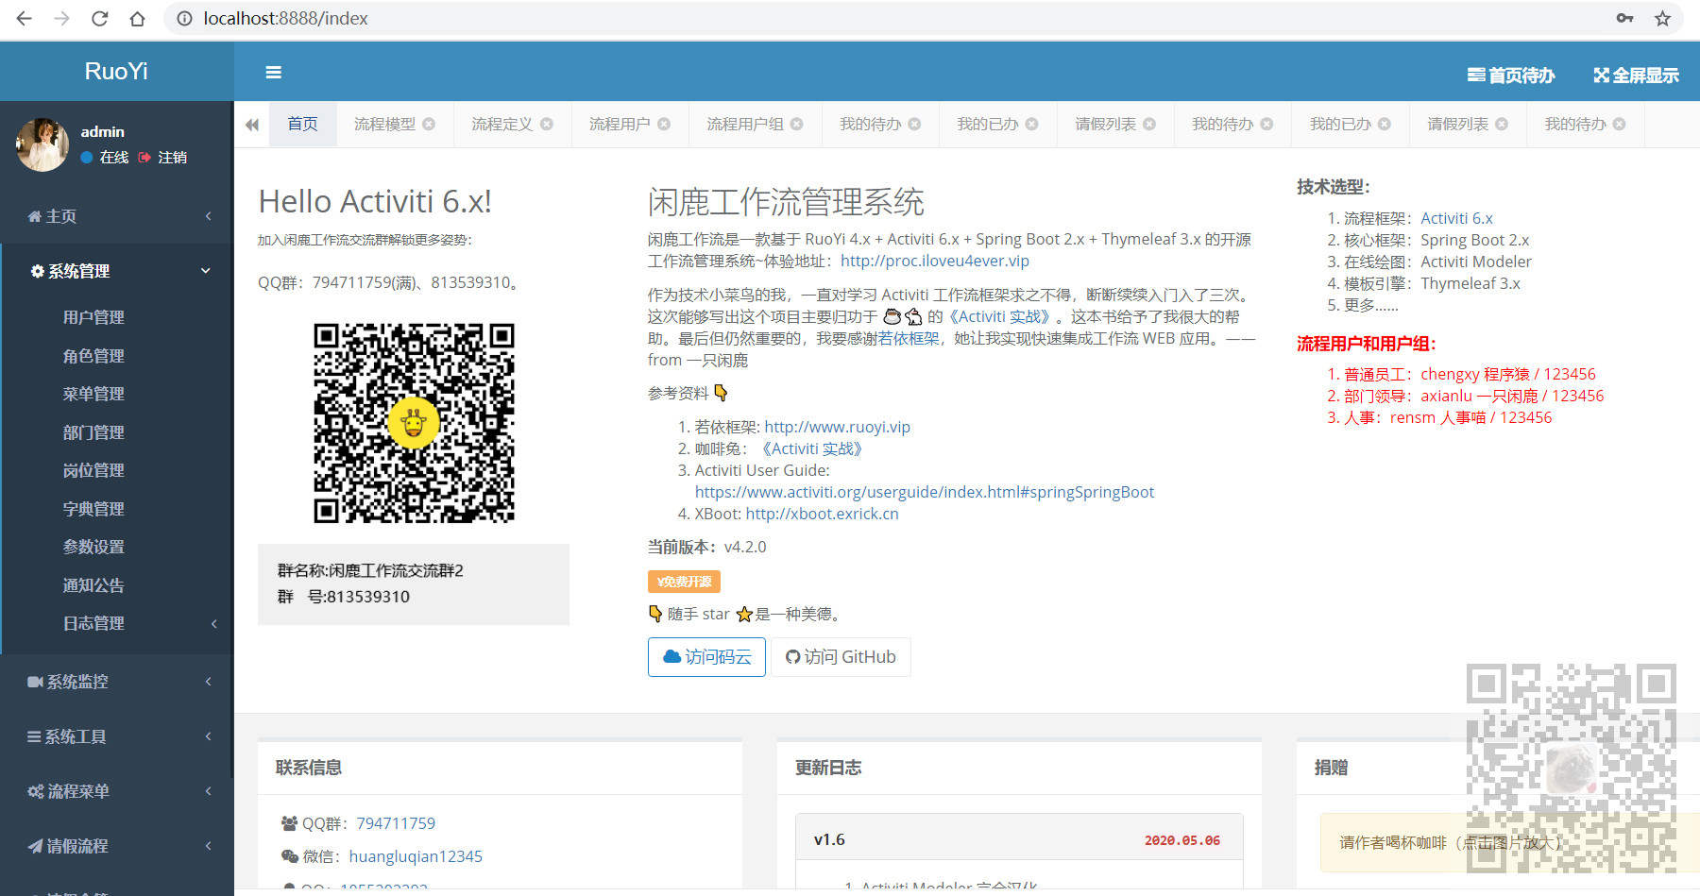This screenshot has width=1700, height=896.
Task: Click the 访问码云 button
Action: [706, 657]
